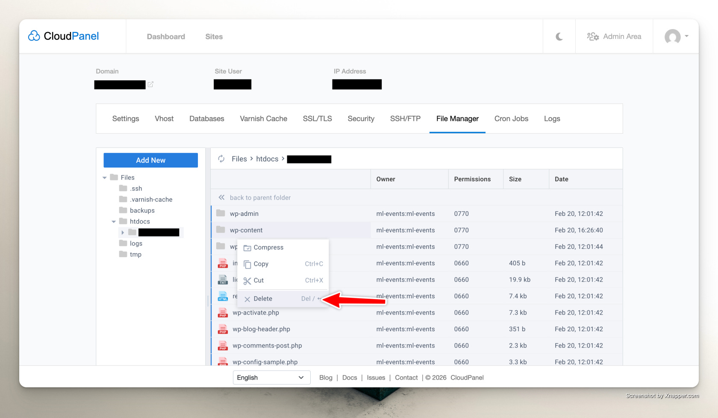Open the wp-content folder name
Screen dimensions: 718x418
pyautogui.click(x=246, y=230)
